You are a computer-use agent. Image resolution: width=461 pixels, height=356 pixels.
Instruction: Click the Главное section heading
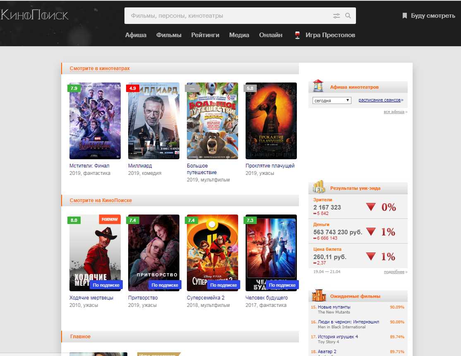pyautogui.click(x=80, y=336)
